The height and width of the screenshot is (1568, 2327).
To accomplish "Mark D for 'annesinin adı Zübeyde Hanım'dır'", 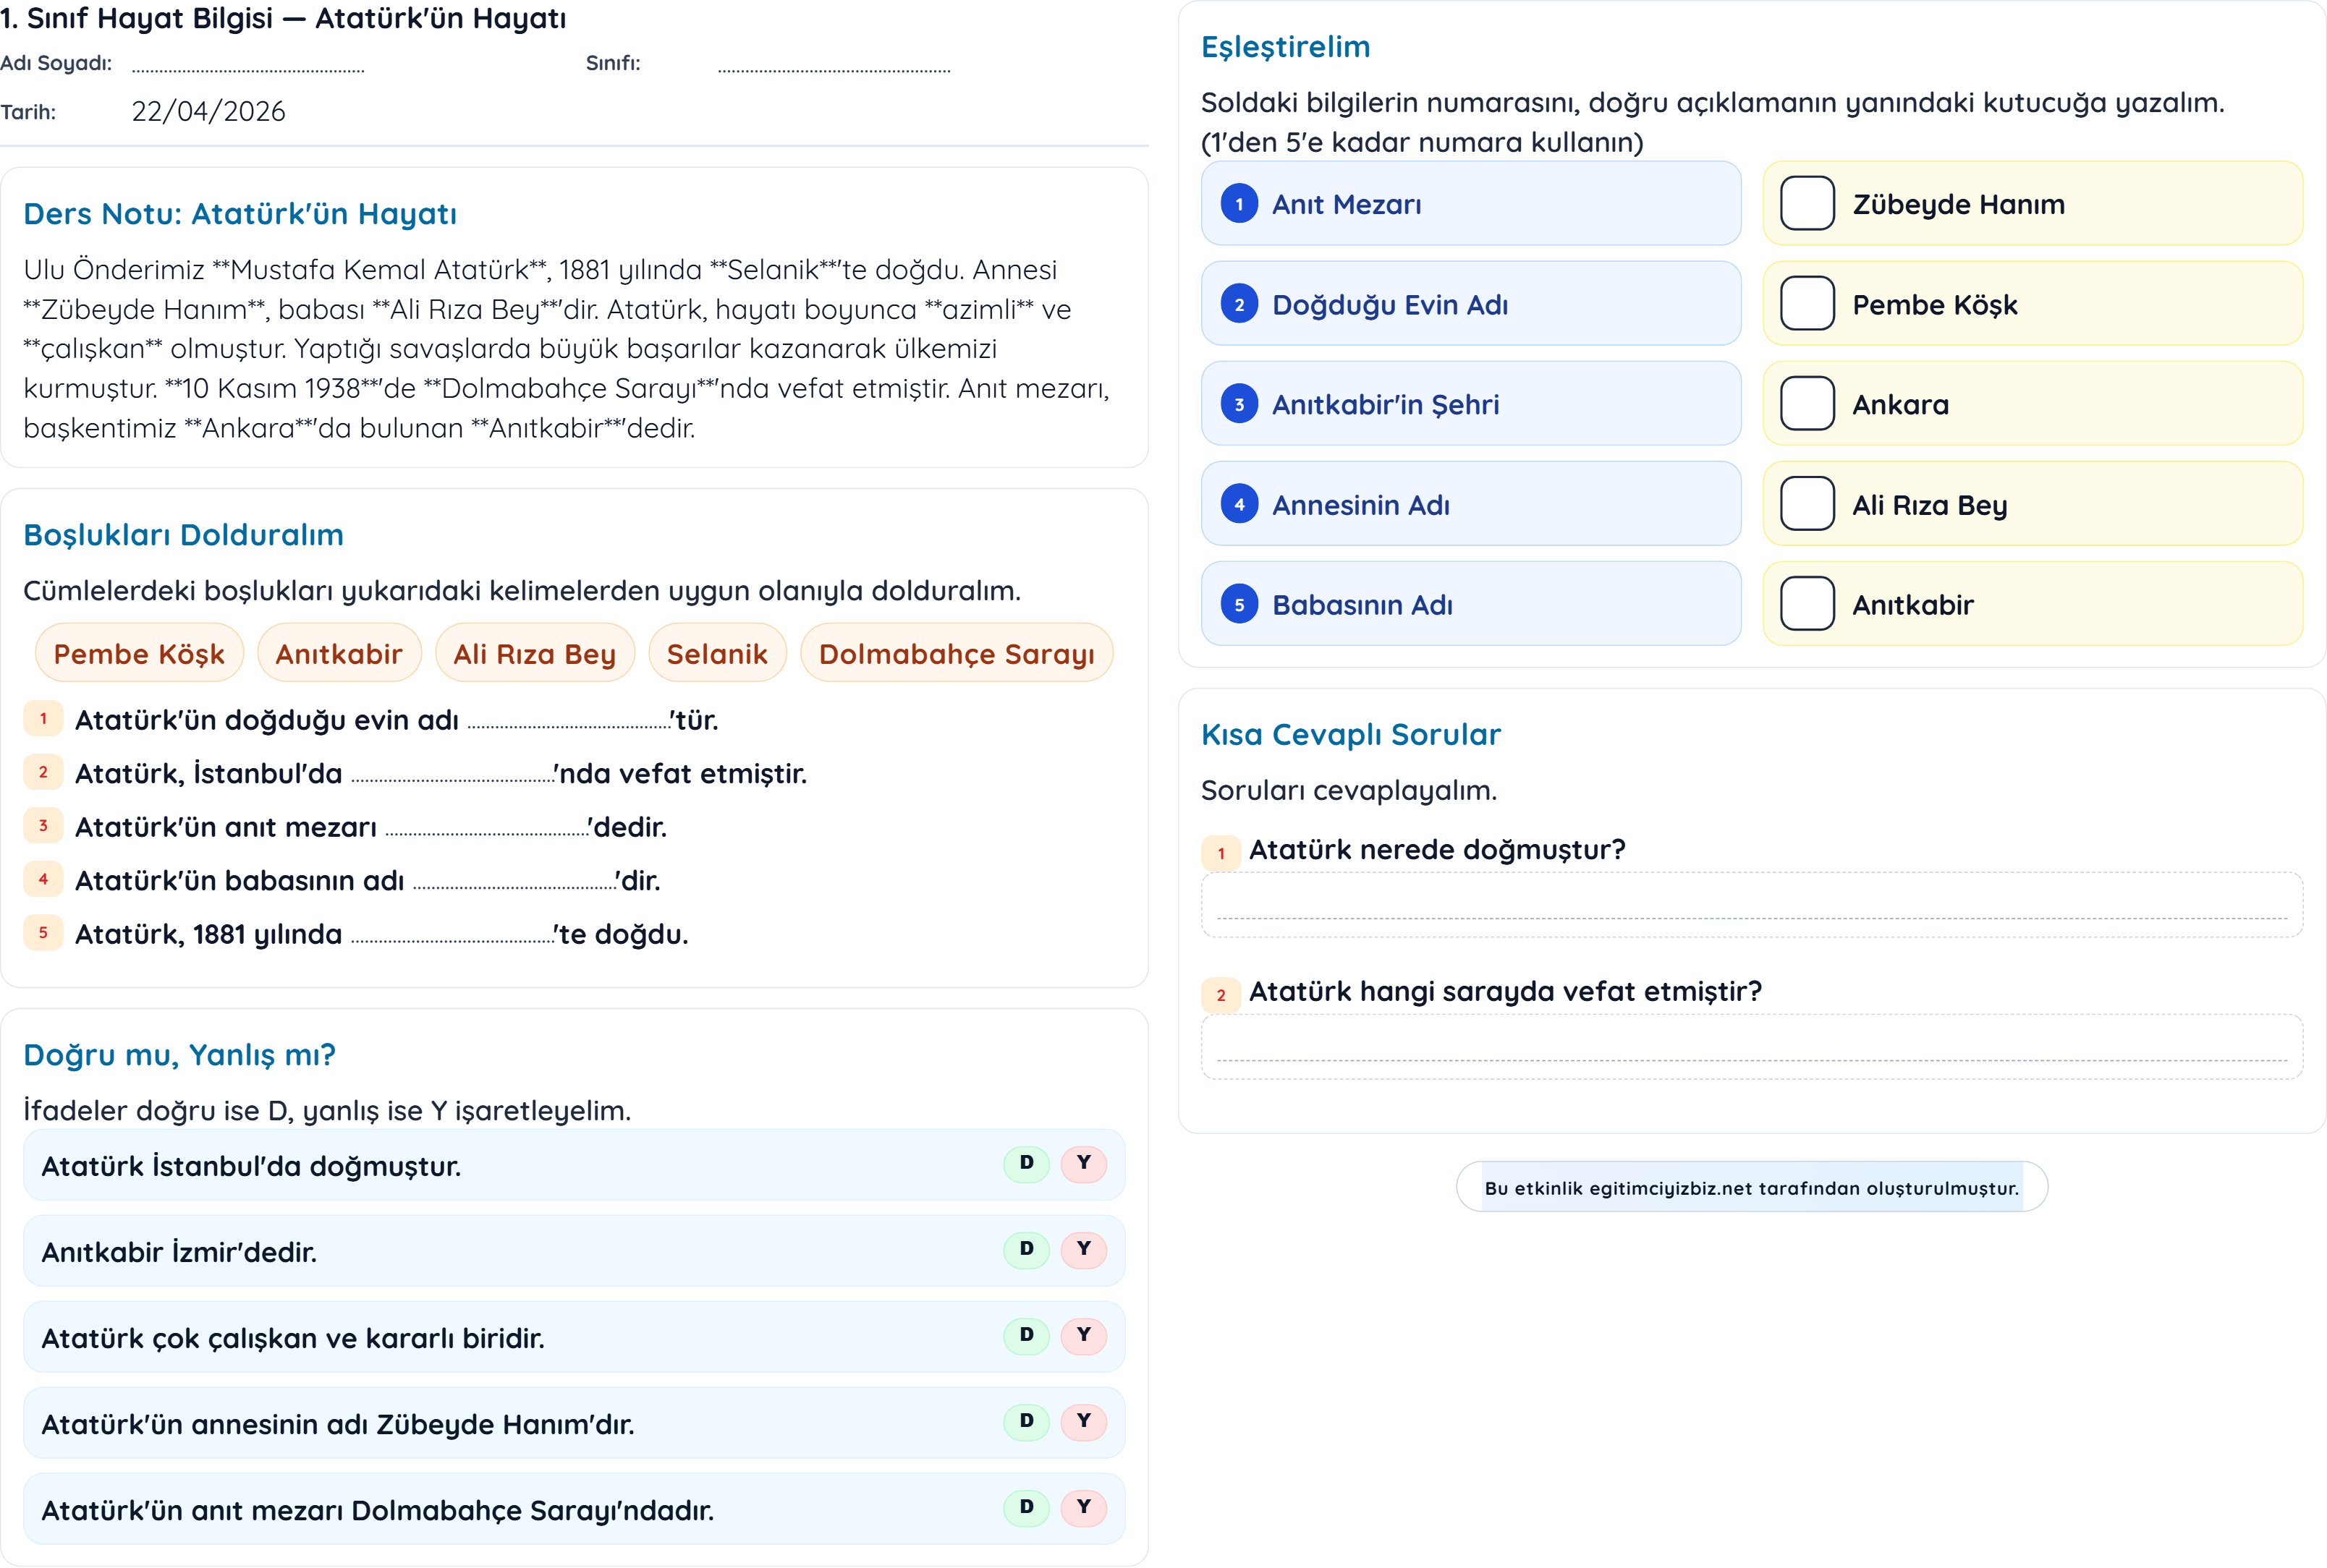I will pos(1025,1421).
